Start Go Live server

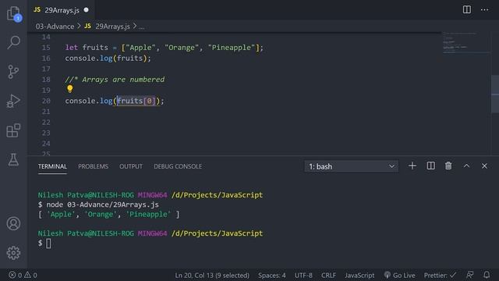tap(400, 275)
